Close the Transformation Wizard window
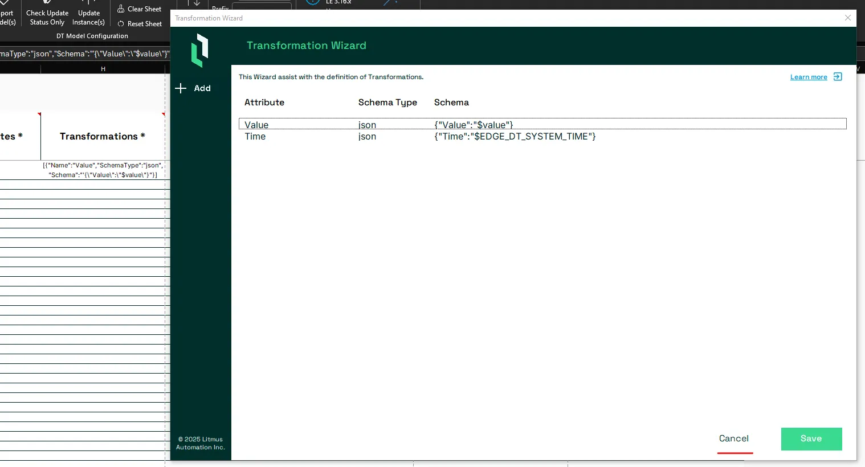This screenshot has width=865, height=467. tap(848, 18)
